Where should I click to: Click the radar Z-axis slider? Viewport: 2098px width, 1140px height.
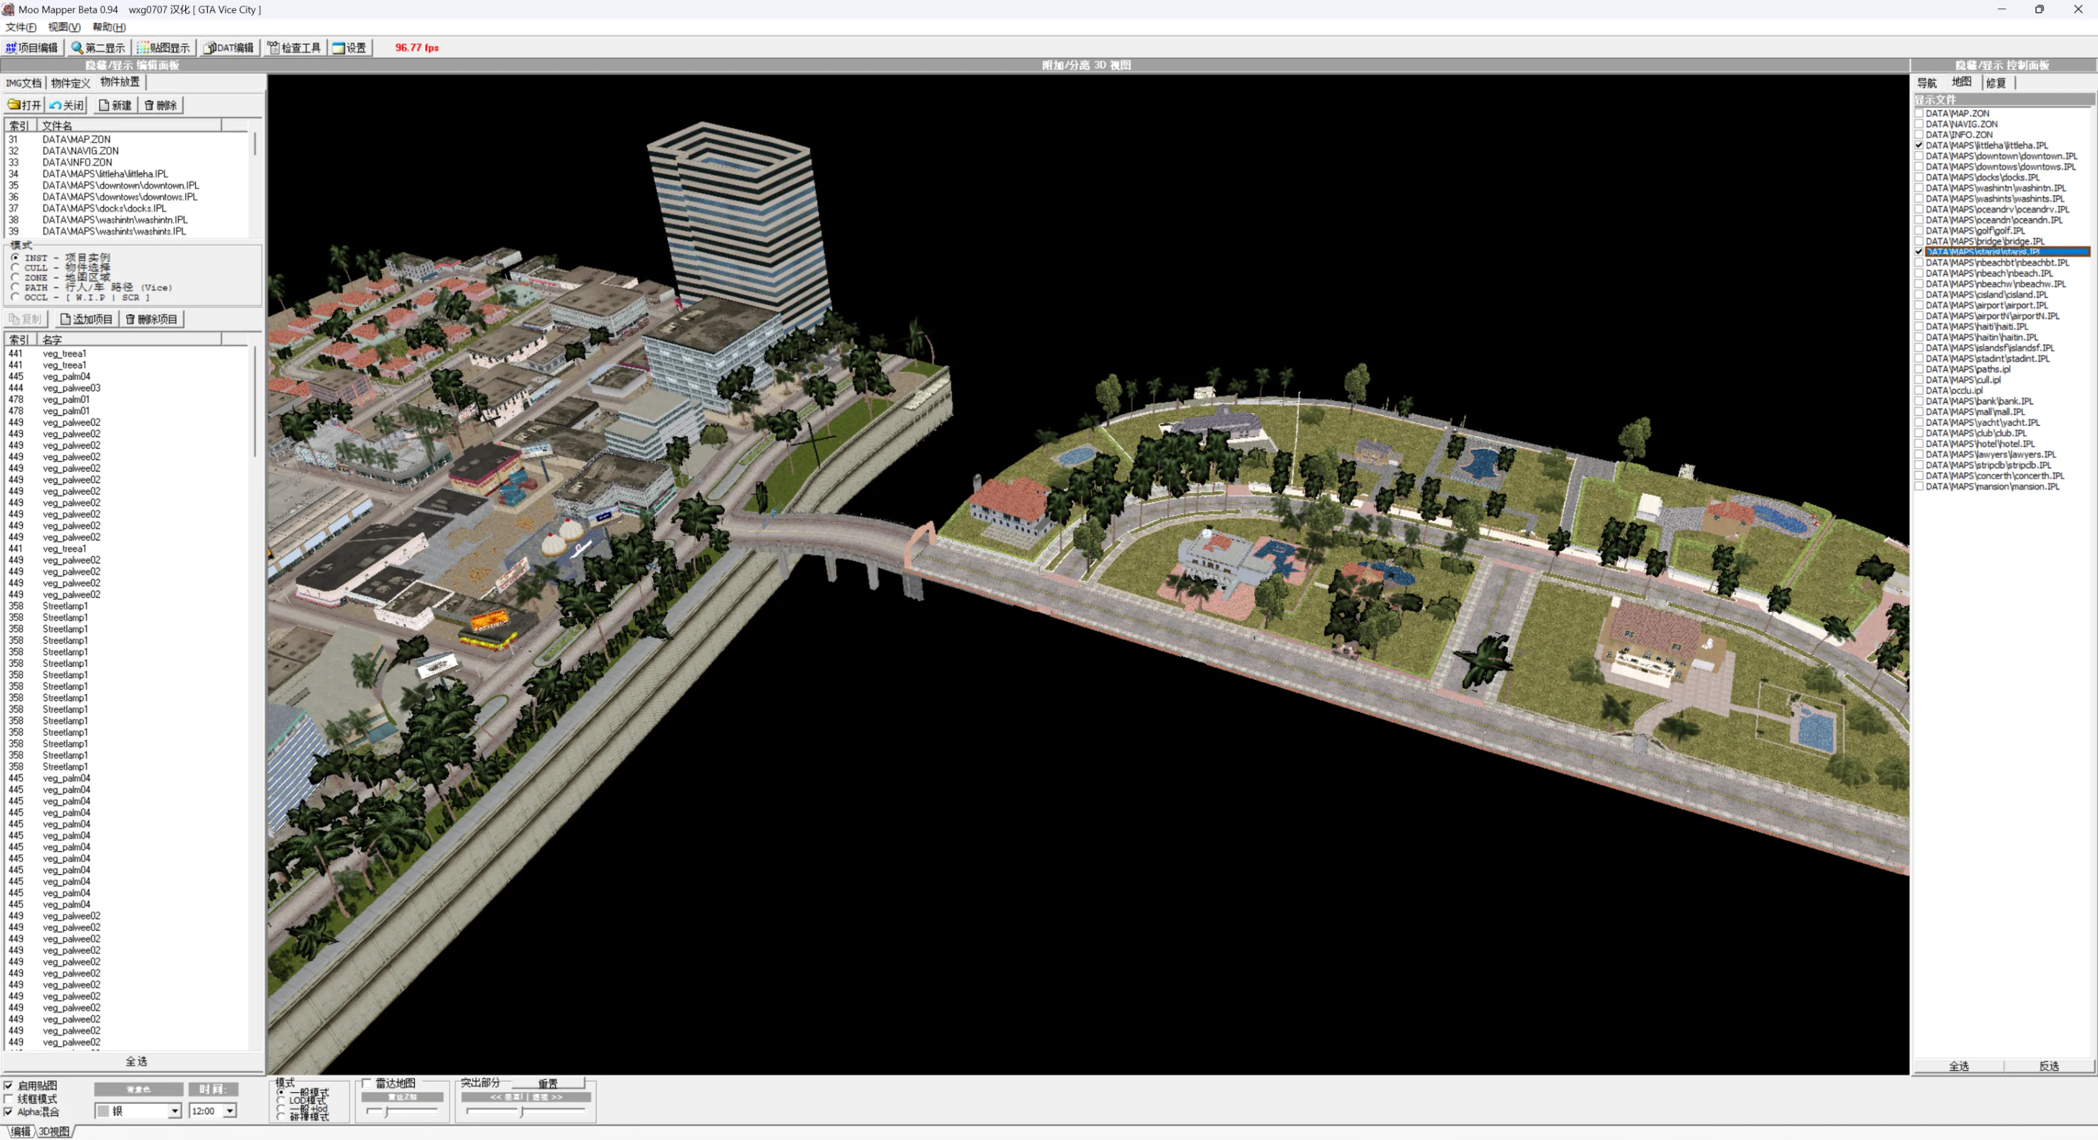(402, 1111)
